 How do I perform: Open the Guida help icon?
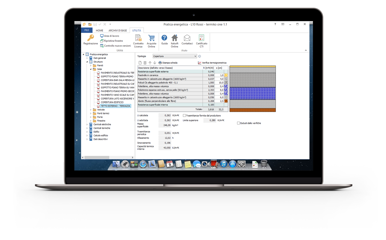(x=164, y=38)
